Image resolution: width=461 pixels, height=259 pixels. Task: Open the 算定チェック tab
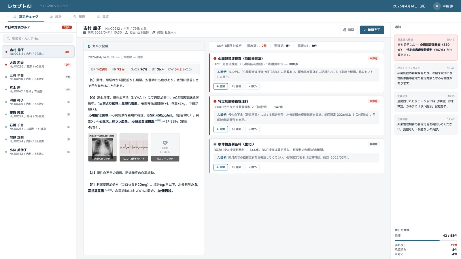coord(26,17)
